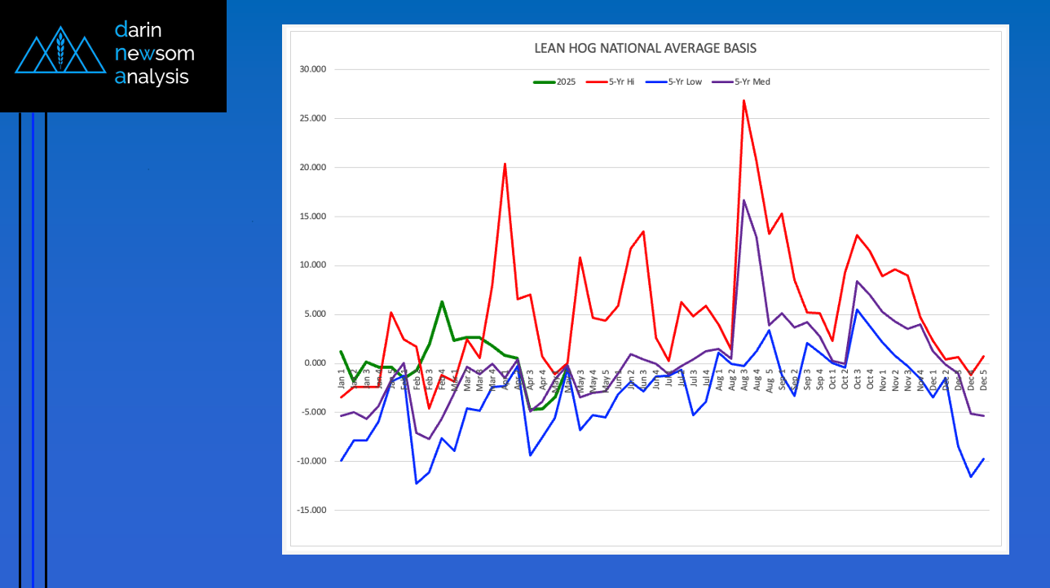Image resolution: width=1050 pixels, height=588 pixels.
Task: Click the red 5-Yr Hi peak near 27
Action: coord(743,100)
